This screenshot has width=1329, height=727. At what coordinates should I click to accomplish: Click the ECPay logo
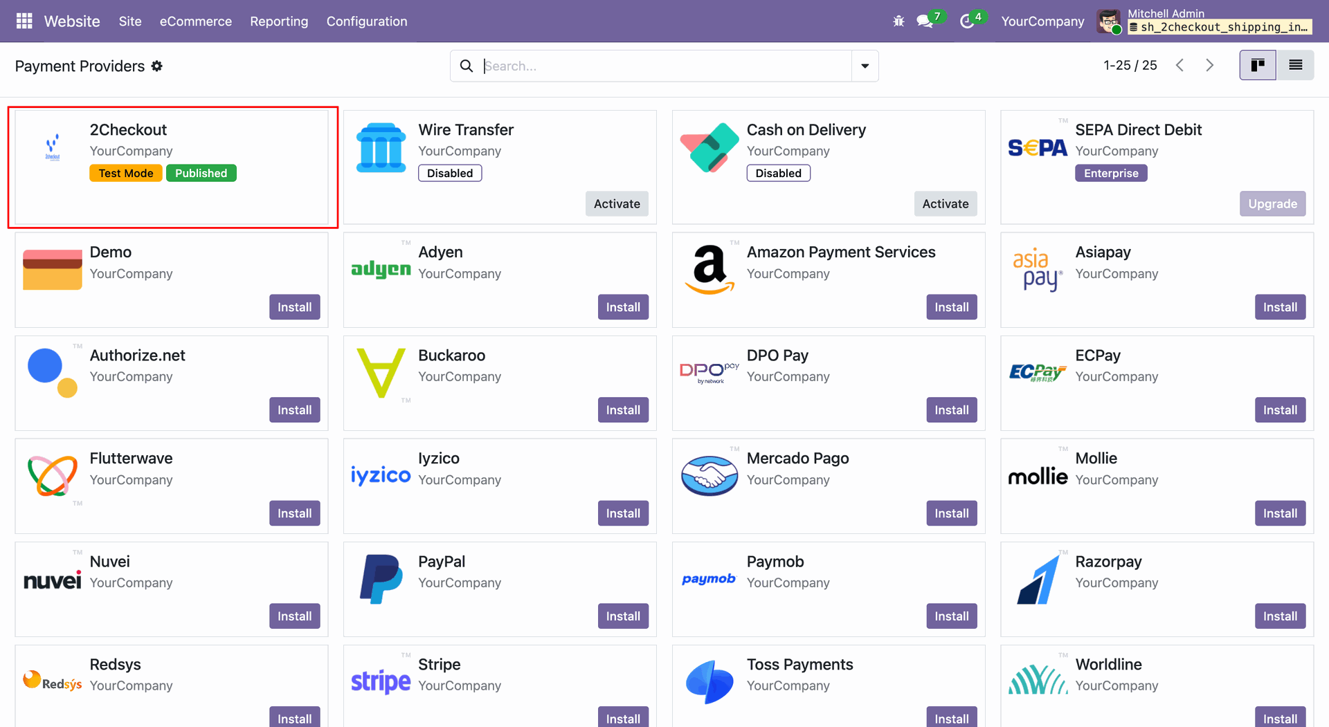(1038, 373)
